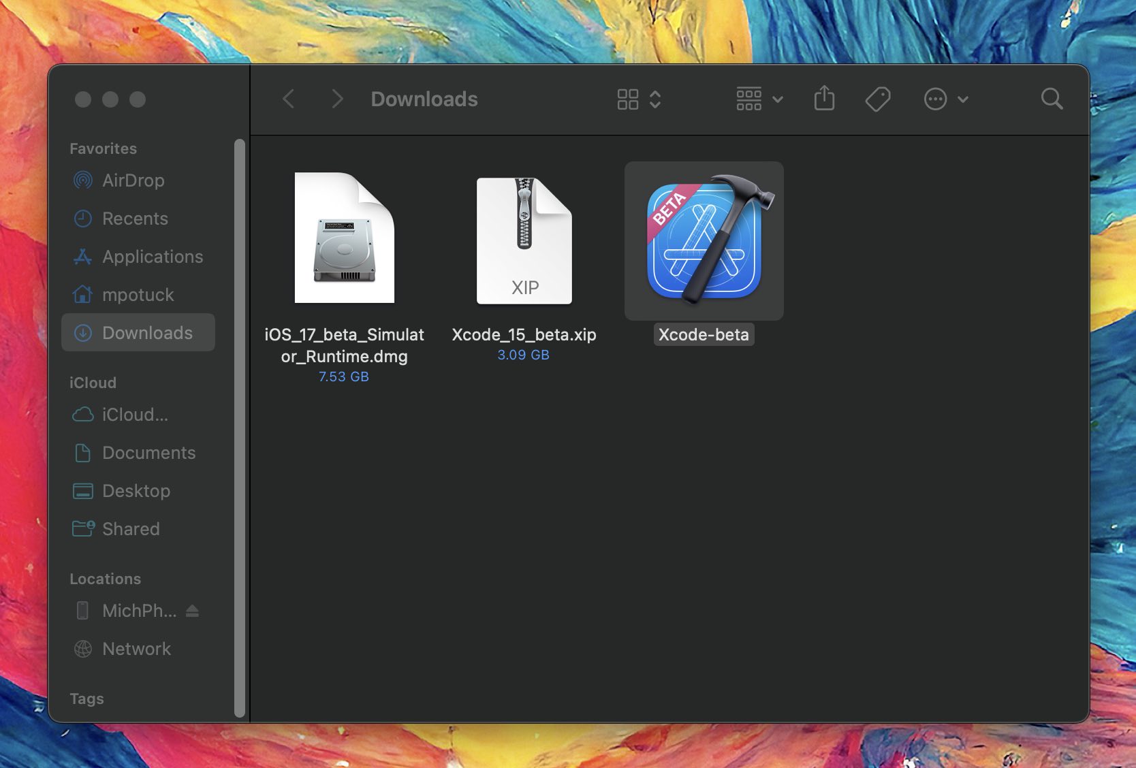The height and width of the screenshot is (768, 1136).
Task: Go to the mpotuck home folder
Action: tap(138, 295)
